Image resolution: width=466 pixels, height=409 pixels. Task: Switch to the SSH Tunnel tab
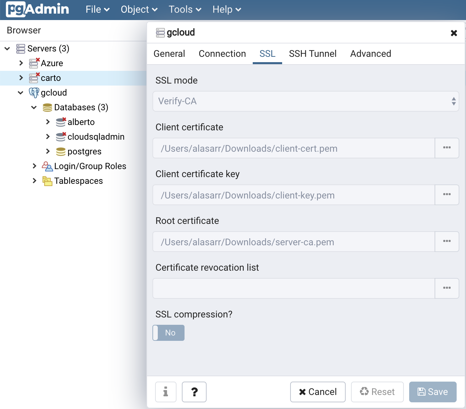313,54
